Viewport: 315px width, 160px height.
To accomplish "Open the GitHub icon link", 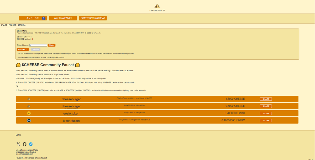I will (24, 144).
